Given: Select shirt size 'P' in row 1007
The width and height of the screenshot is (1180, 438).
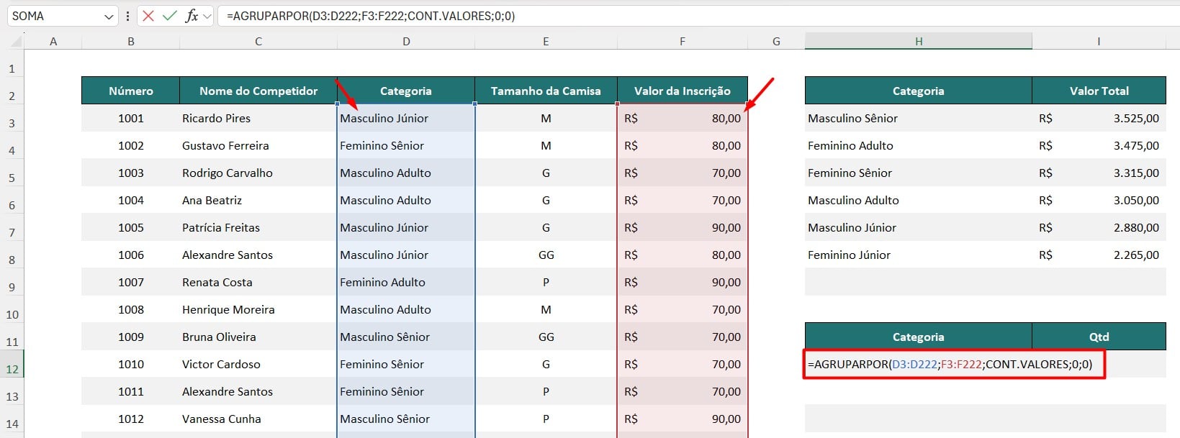Looking at the screenshot, I should pos(546,282).
